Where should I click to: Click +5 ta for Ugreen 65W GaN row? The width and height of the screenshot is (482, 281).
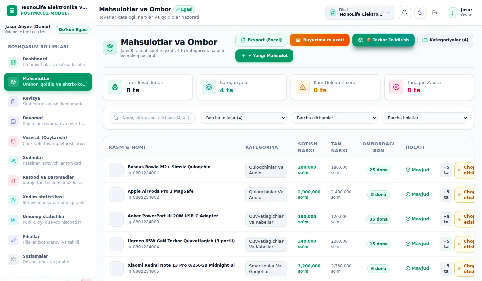click(446, 244)
